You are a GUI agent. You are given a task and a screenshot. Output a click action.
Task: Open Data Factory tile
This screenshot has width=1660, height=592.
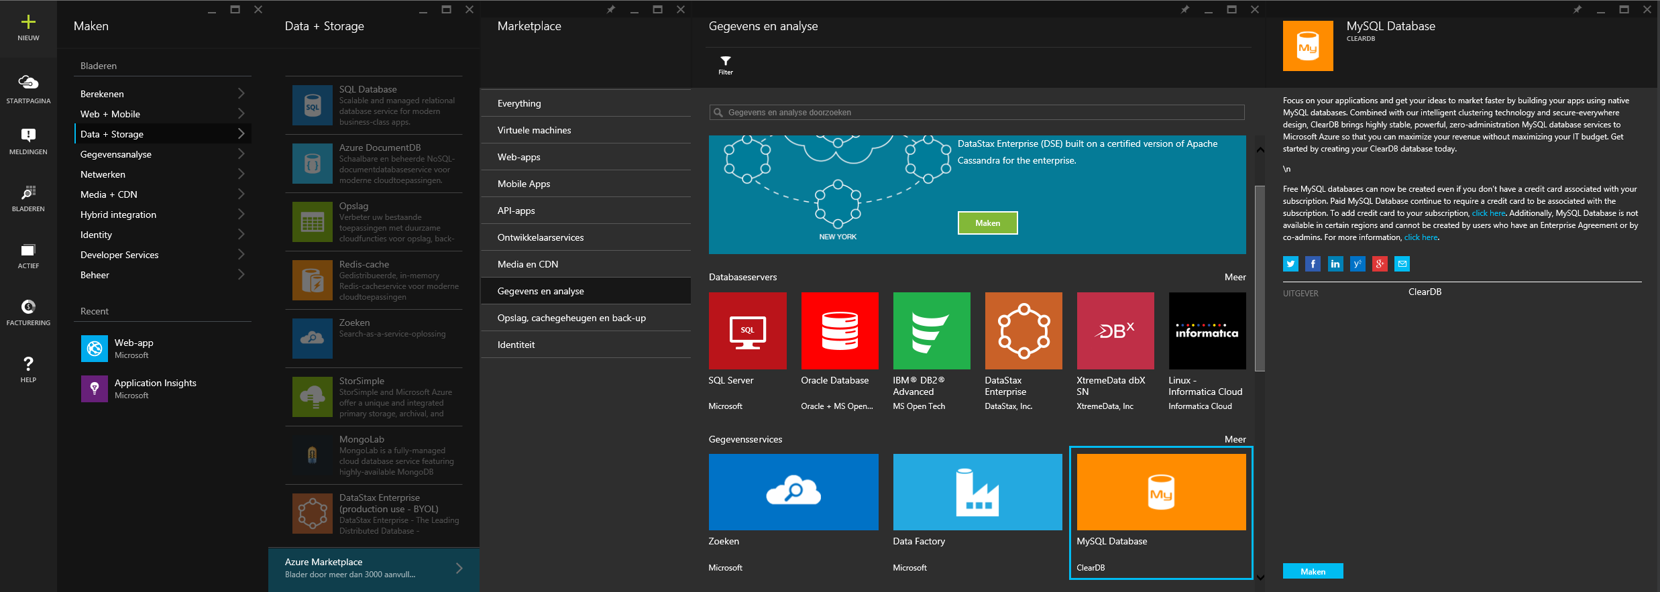(978, 492)
